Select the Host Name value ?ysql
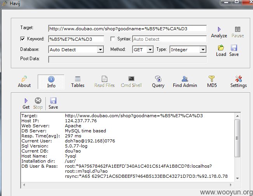 [70, 156]
